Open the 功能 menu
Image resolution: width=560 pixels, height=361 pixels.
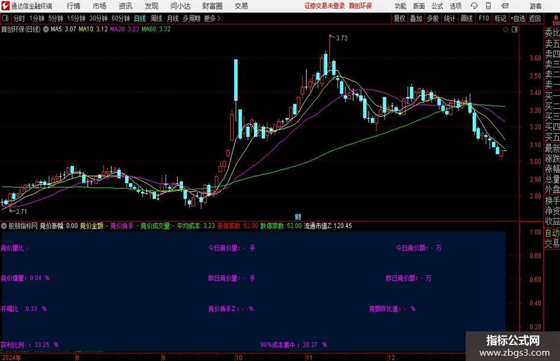(401, 6)
